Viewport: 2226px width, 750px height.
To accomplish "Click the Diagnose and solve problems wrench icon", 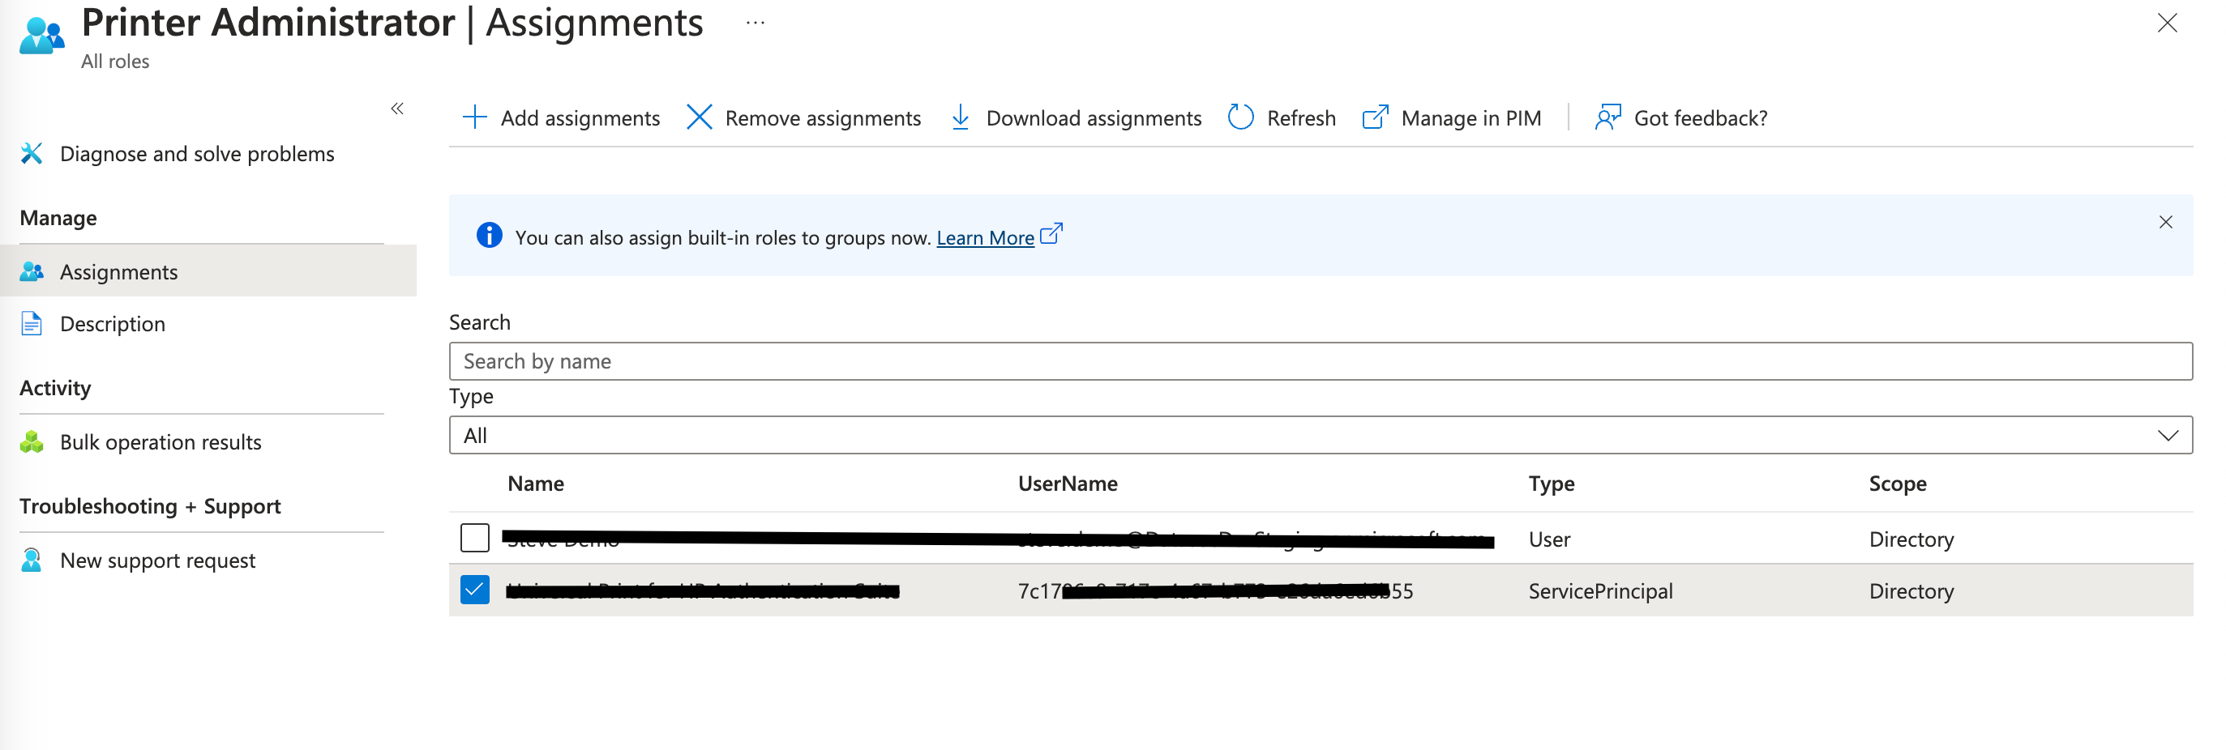I will [32, 154].
